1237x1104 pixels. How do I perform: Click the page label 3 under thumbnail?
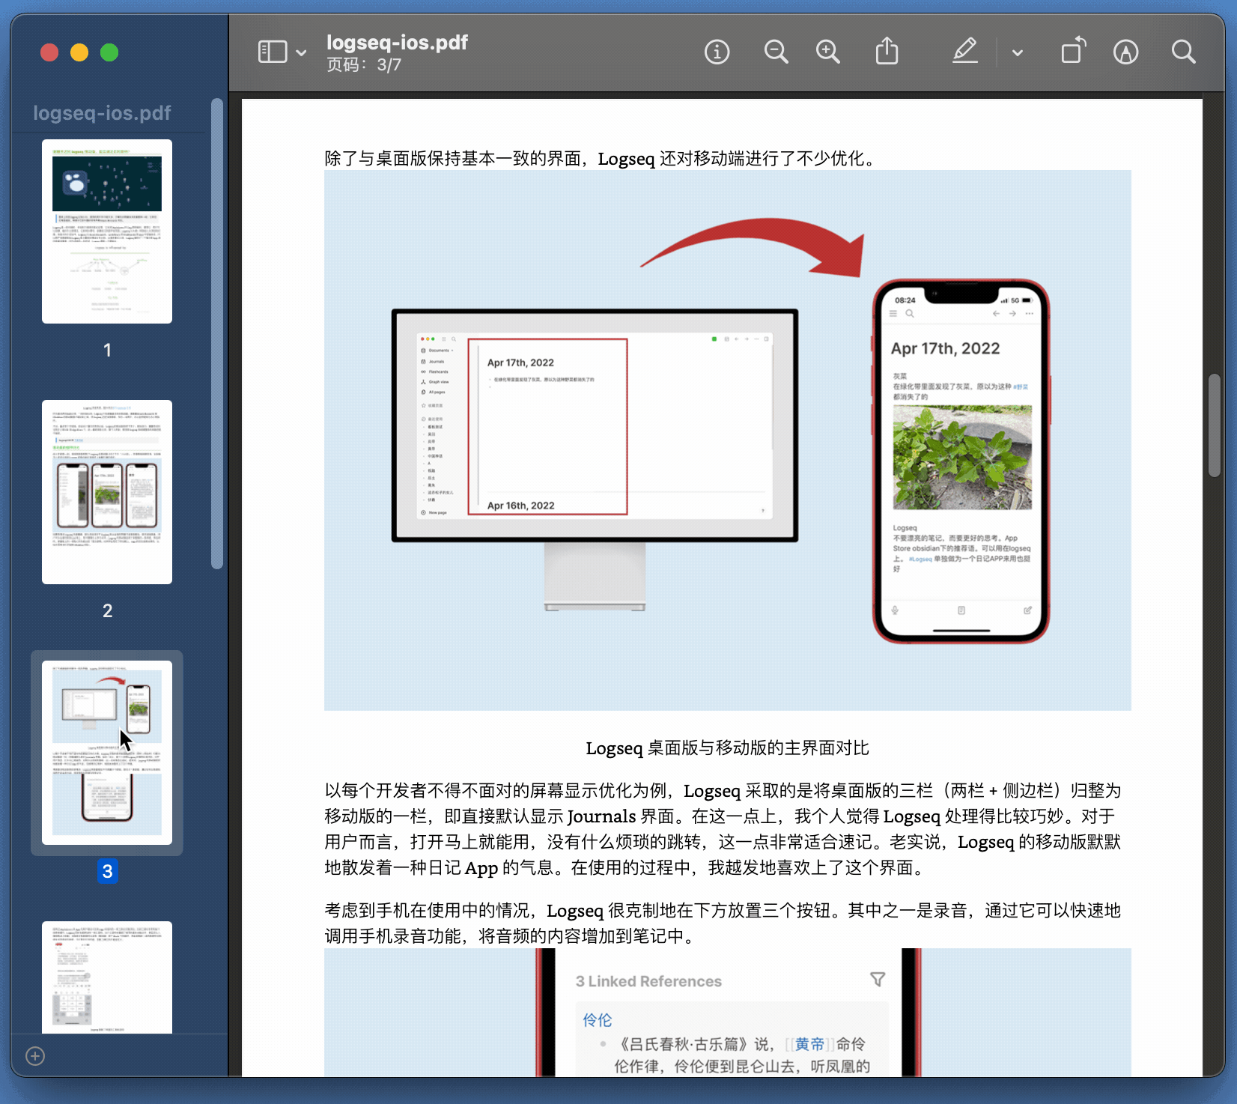(107, 871)
